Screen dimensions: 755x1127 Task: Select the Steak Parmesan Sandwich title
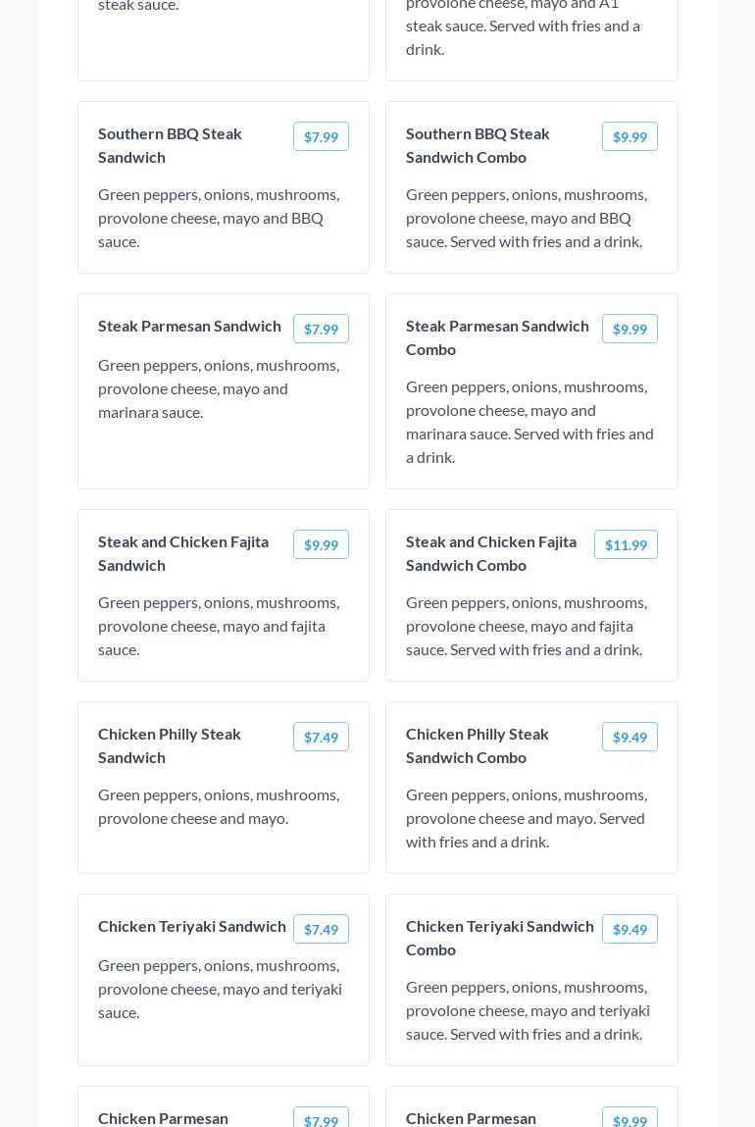[189, 326]
